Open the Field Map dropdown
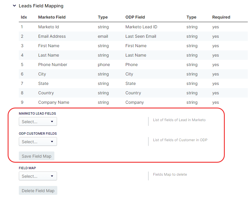This screenshot has height=201, width=248. pyautogui.click(x=38, y=176)
